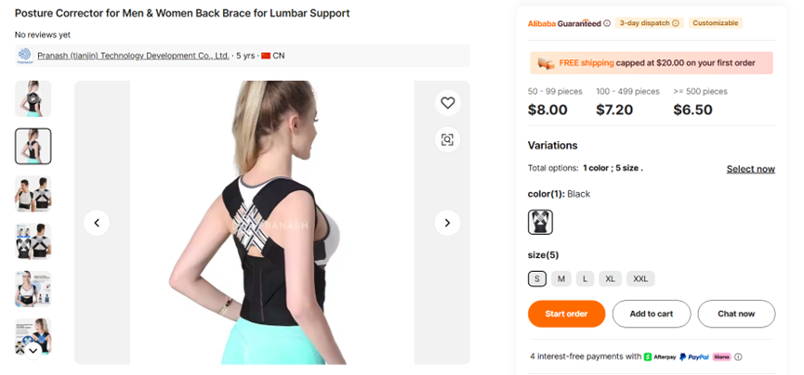This screenshot has width=804, height=375.
Task: Expand more thumbnails with down chevron
Action: click(33, 351)
